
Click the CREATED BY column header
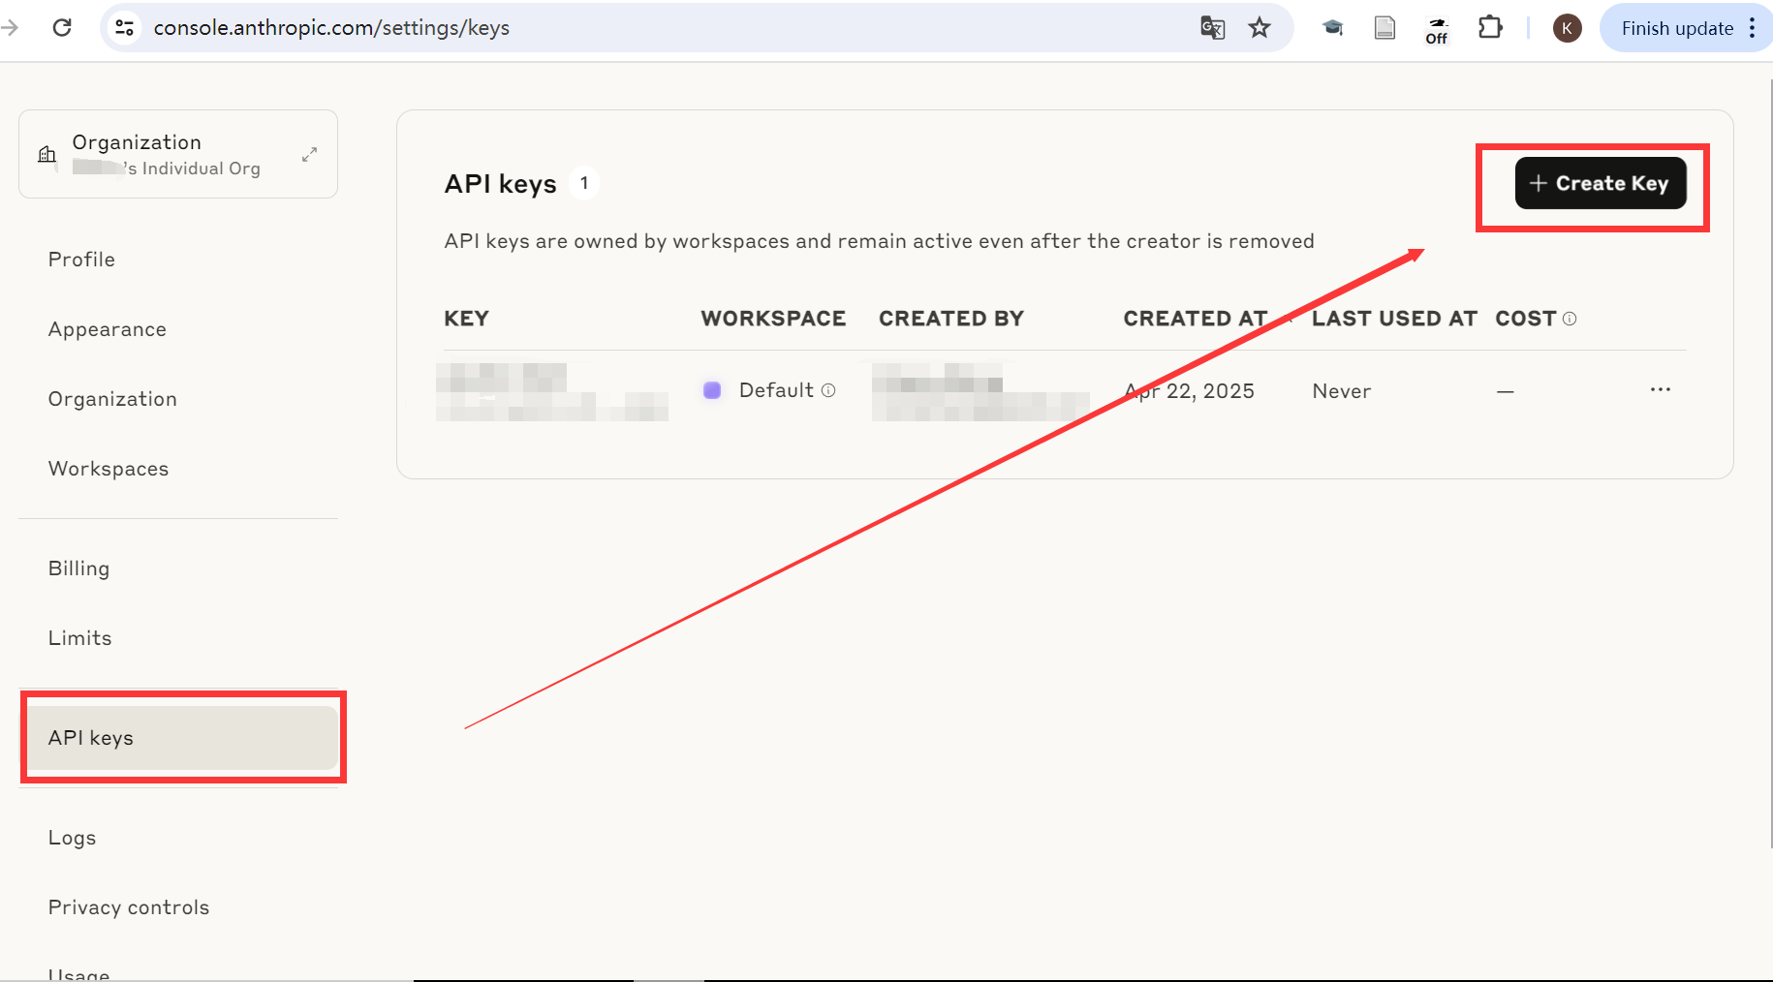(950, 319)
